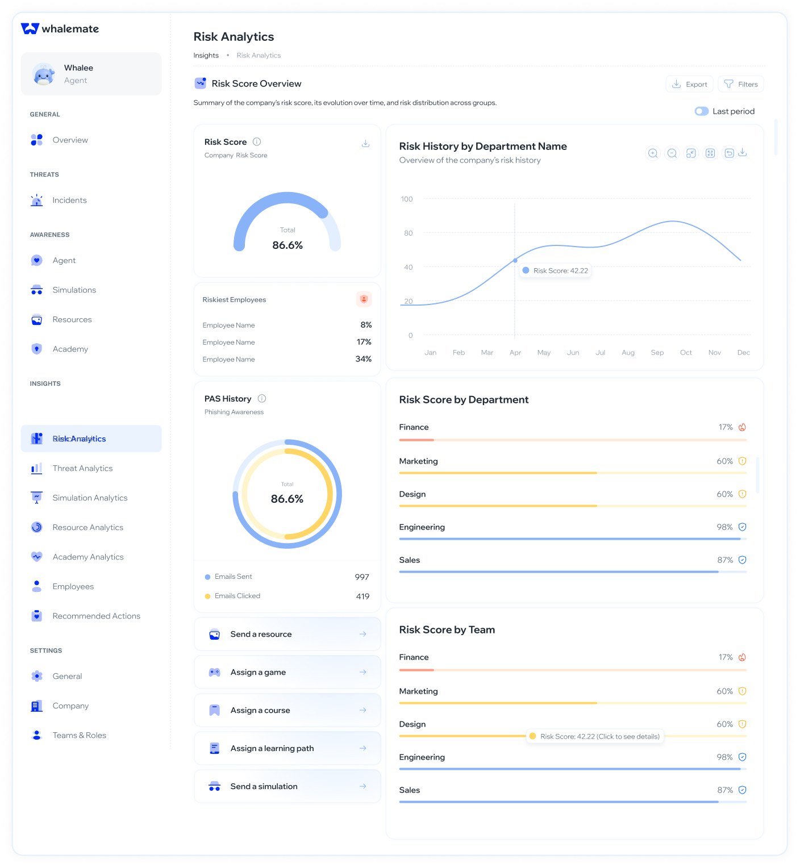Click the Emails Clicked legend entry

tap(232, 596)
